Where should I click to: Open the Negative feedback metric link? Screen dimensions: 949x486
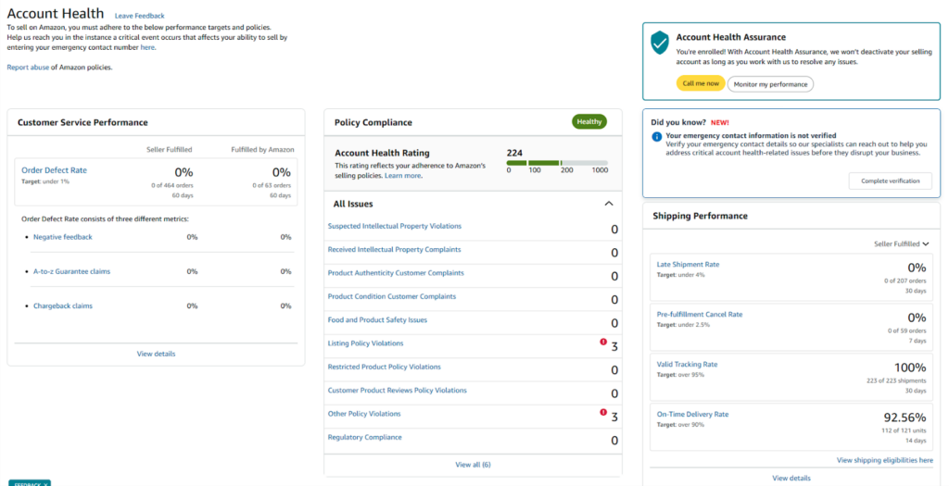coord(63,237)
